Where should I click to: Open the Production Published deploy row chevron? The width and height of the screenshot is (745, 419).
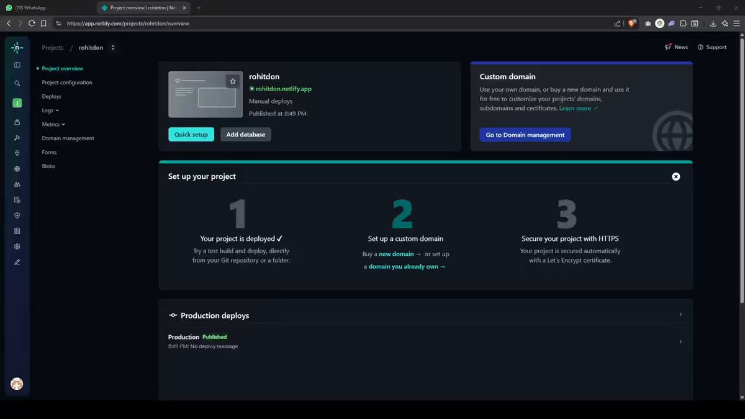click(680, 341)
